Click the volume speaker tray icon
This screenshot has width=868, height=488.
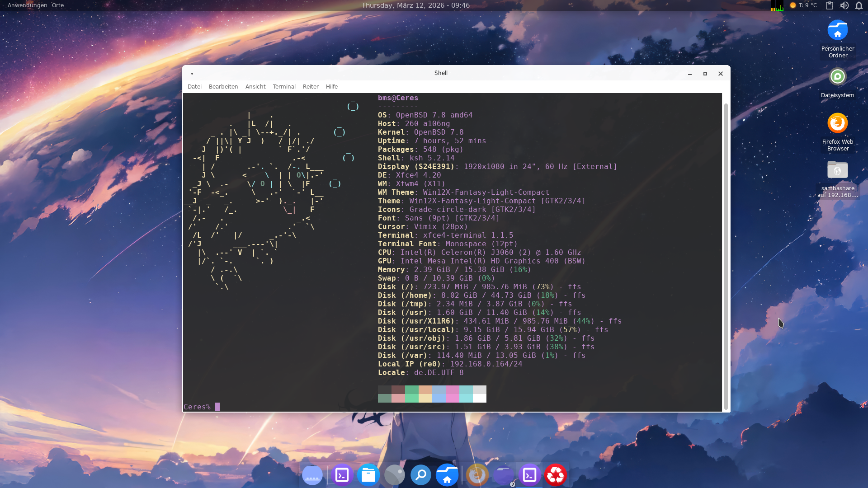844,5
